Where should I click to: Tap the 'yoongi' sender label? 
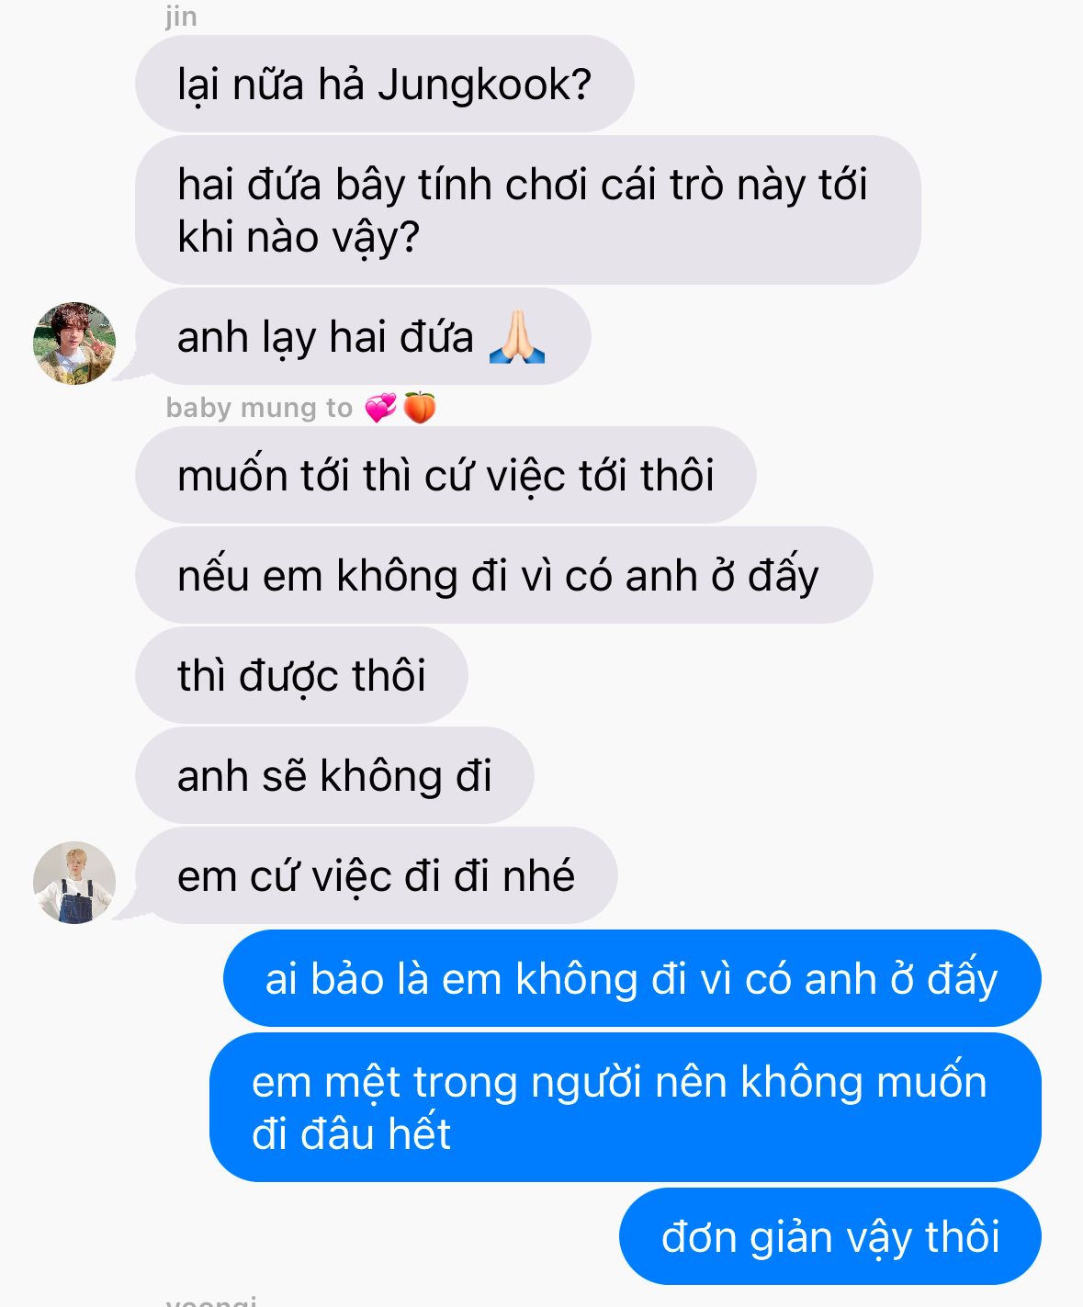point(211,1300)
